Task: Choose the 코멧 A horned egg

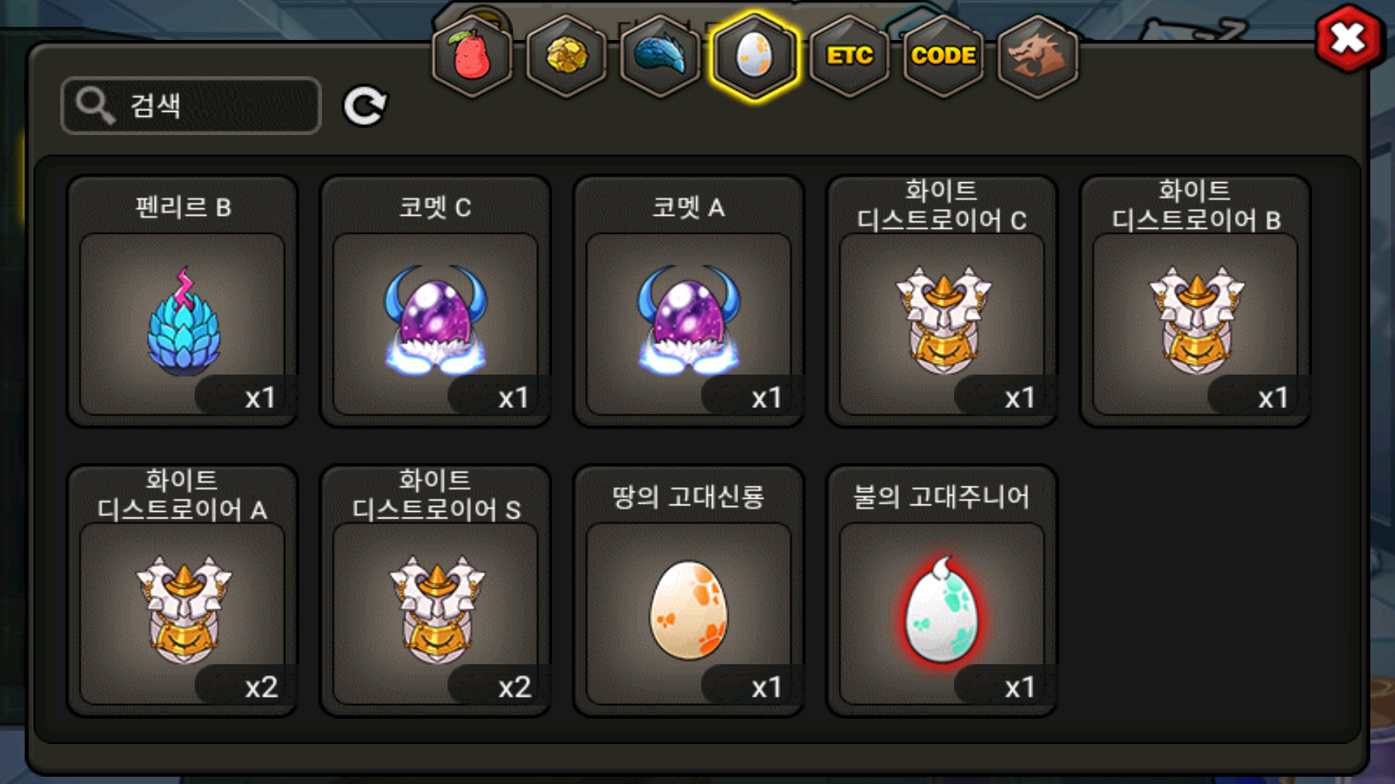Action: click(x=689, y=301)
